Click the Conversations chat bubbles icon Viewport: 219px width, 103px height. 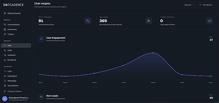click(5, 25)
